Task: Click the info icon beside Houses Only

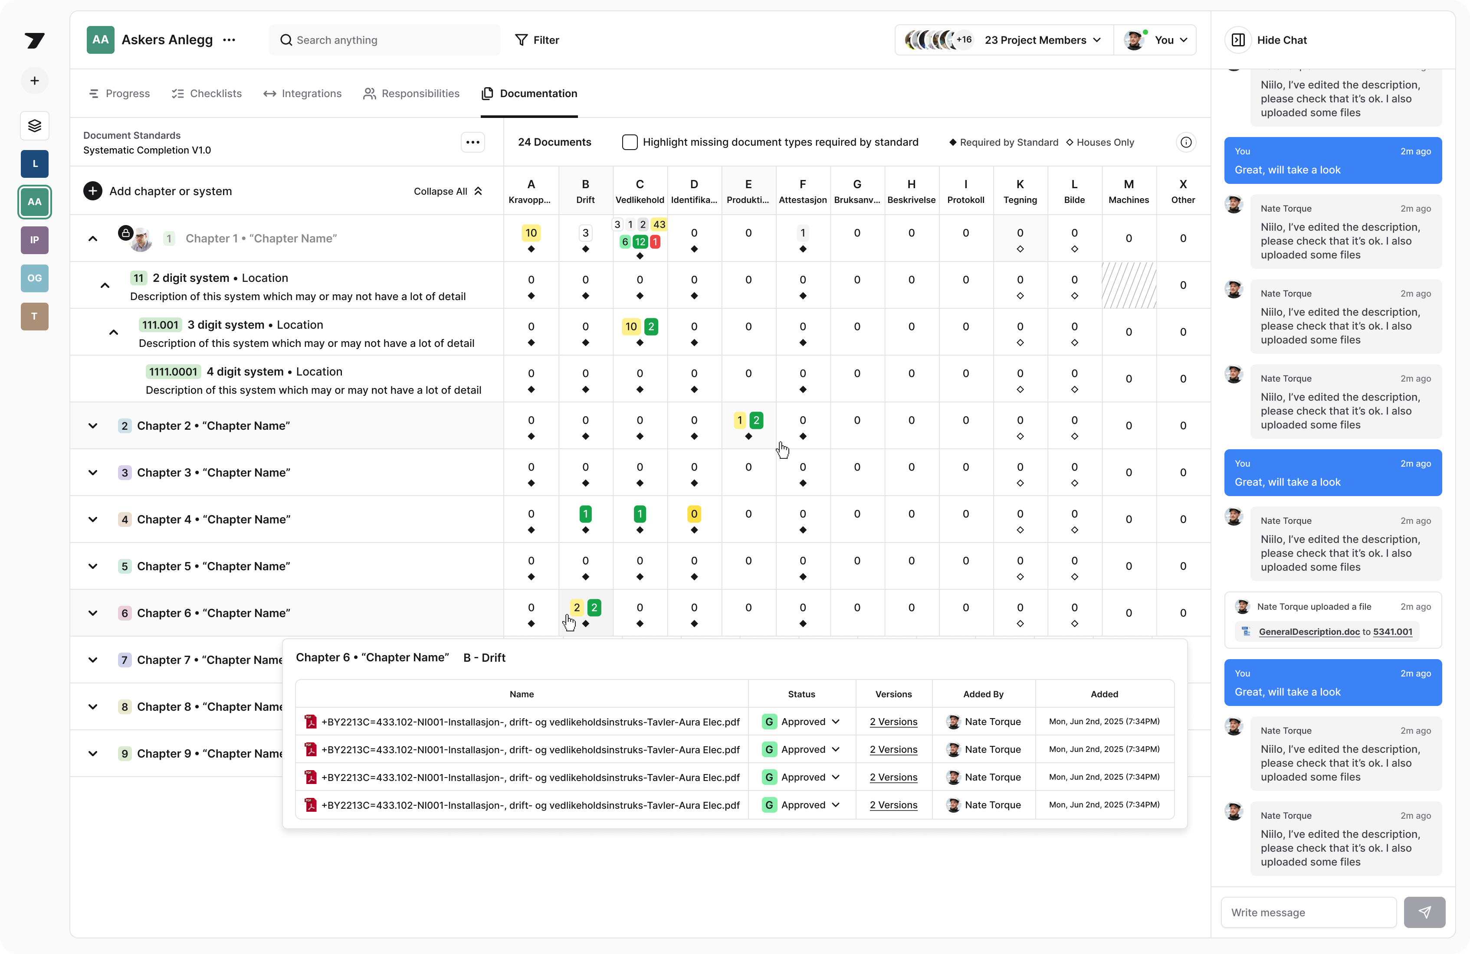Action: (1185, 142)
